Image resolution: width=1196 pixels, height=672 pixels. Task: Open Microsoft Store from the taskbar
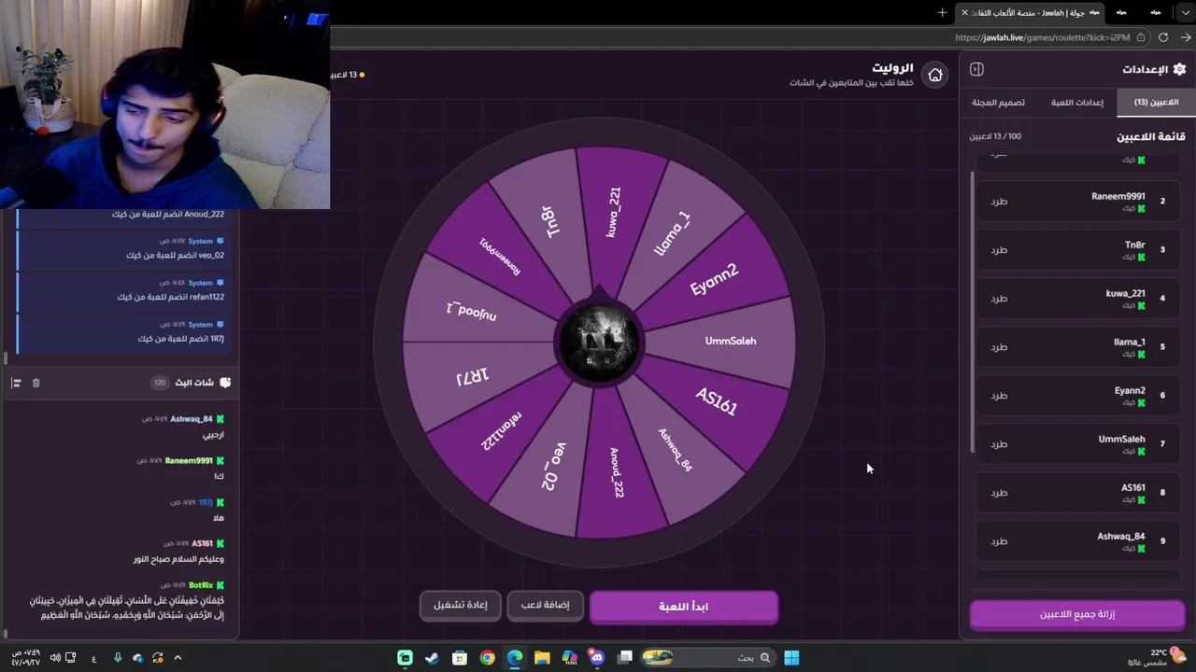(x=459, y=658)
